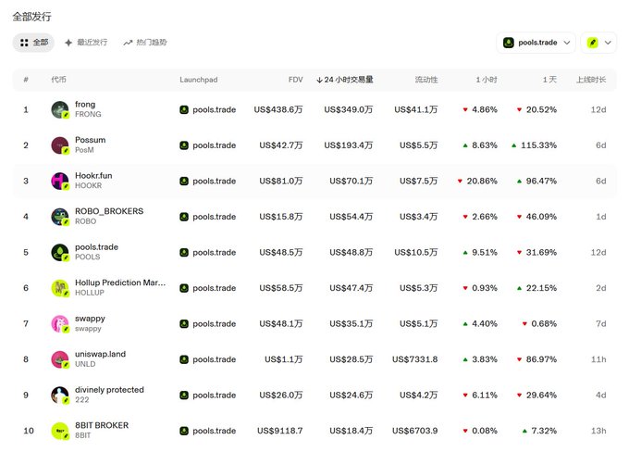Viewport: 629px width, 452px height.
Task: Sort by the 上线时长 column header
Action: pyautogui.click(x=591, y=80)
